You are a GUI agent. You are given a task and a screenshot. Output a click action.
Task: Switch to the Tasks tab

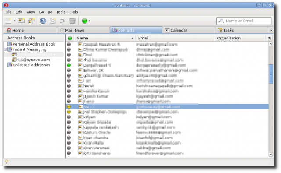pyautogui.click(x=241, y=30)
